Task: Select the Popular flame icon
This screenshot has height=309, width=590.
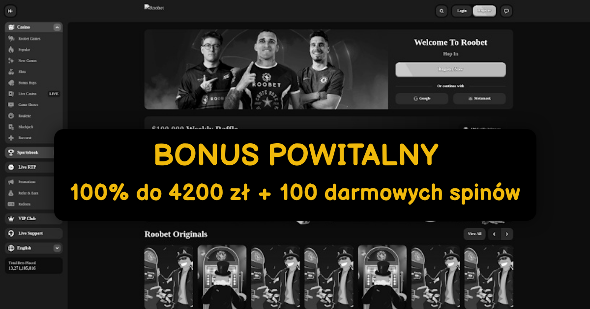Action: (x=11, y=50)
